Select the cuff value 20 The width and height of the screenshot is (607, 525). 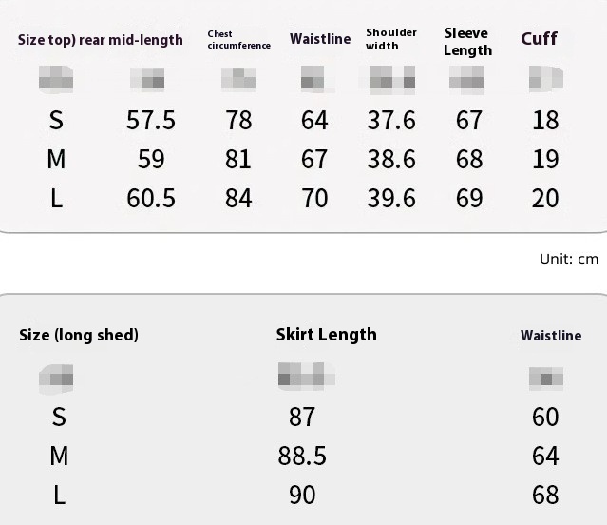coord(545,198)
